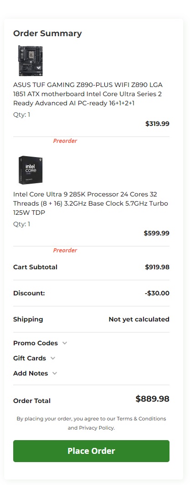
Task: Open the Intel Core Ultra 9 285K title
Action: pyautogui.click(x=91, y=203)
